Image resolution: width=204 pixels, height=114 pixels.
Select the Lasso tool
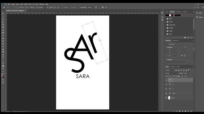point(3,19)
